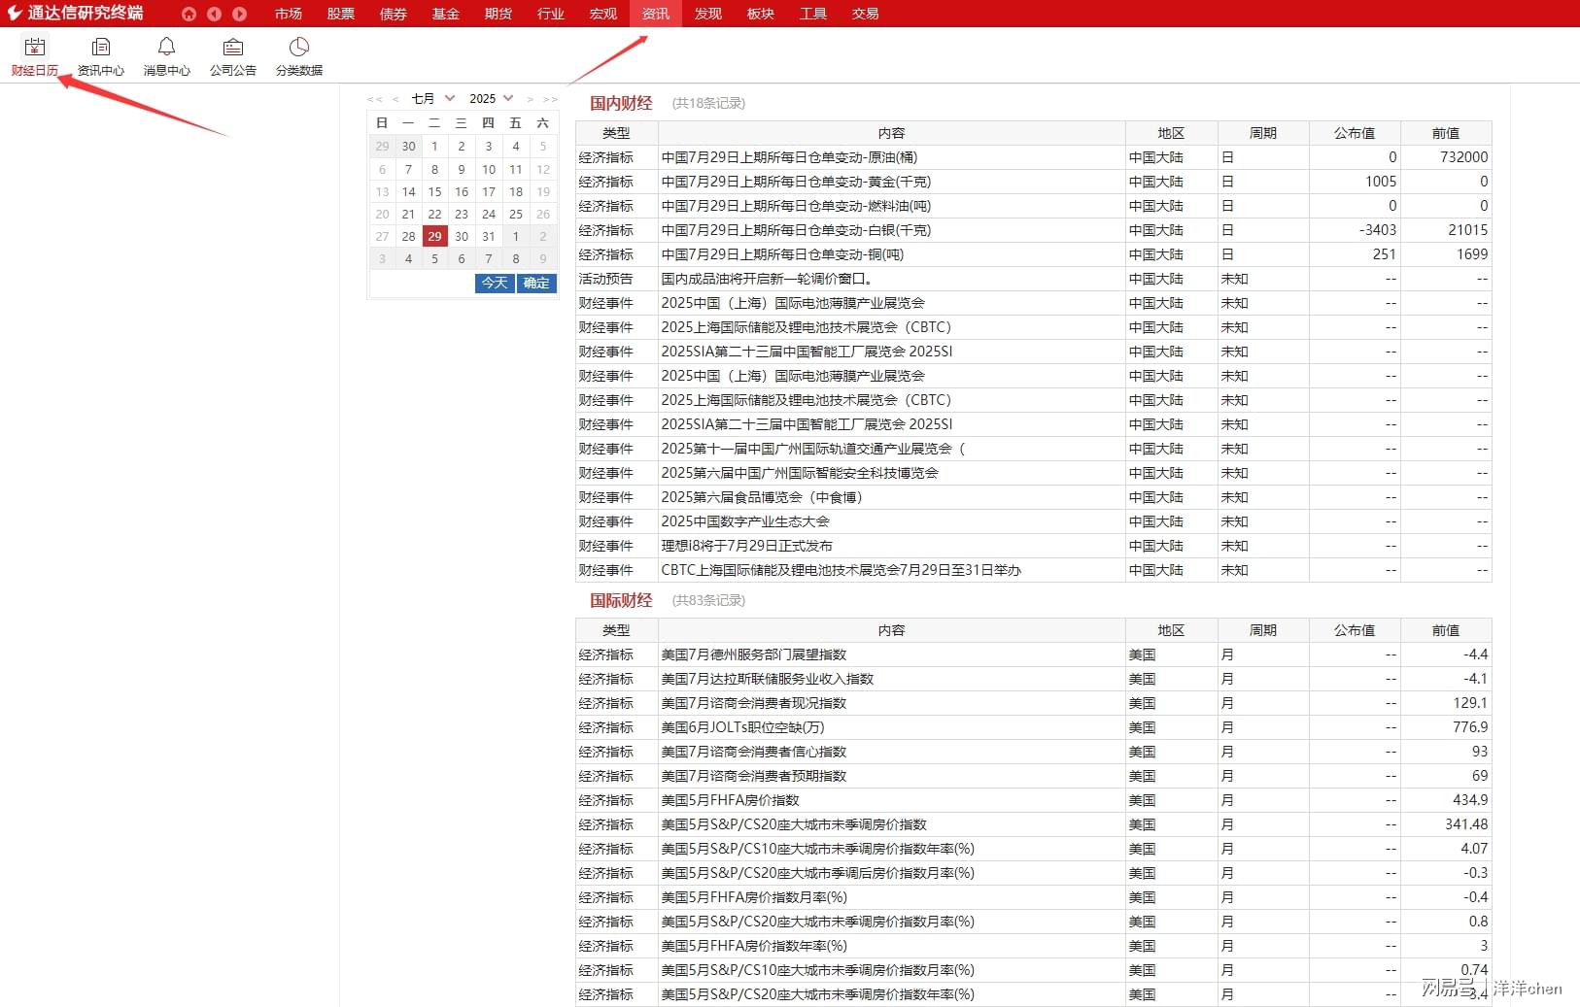
Task: Click the 今天 button
Action: 494,283
